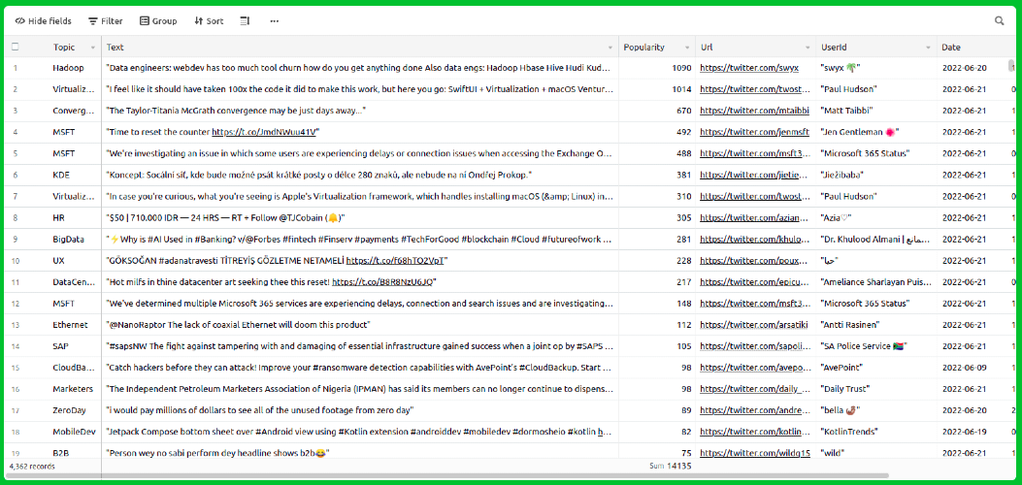1022x485 pixels.
Task: Open the Popularity column dropdown arrow
Action: [x=687, y=48]
